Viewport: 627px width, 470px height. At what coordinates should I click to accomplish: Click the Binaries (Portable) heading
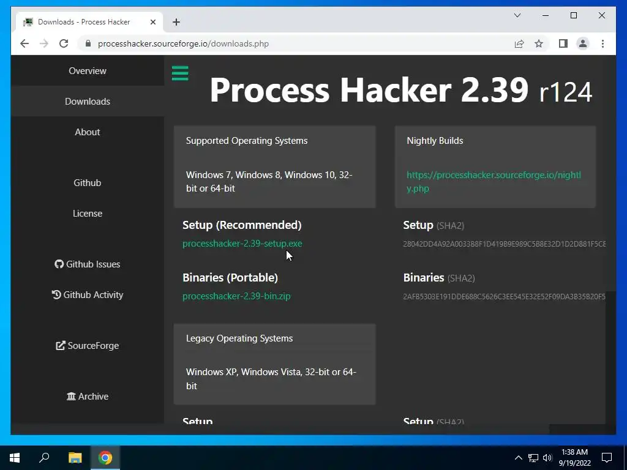click(x=230, y=277)
